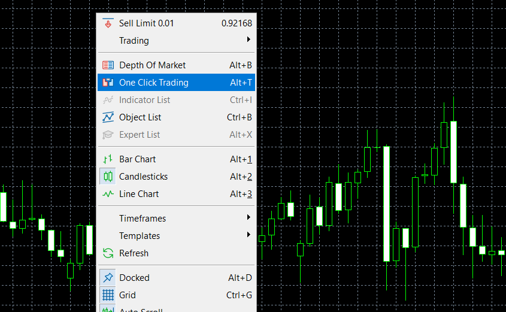The image size is (506, 312).
Task: Click the Line Chart icon
Action: click(108, 194)
